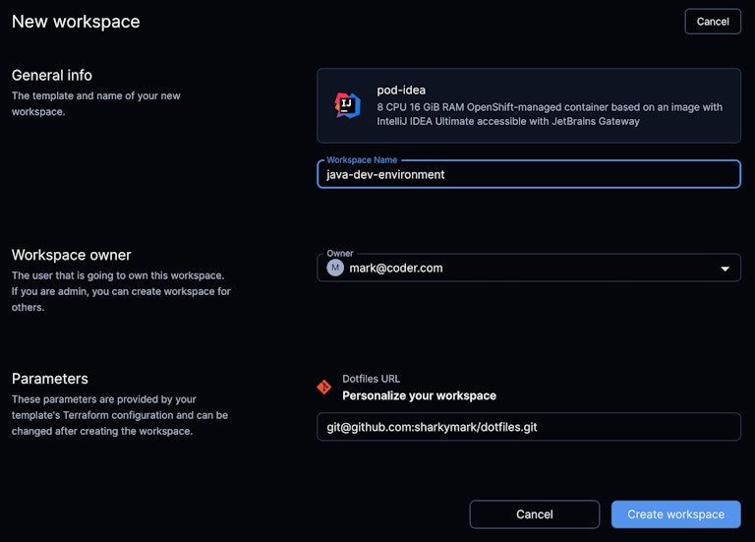Screen dimensions: 755x542
Task: Click the pod-idea template name
Action: pos(401,90)
